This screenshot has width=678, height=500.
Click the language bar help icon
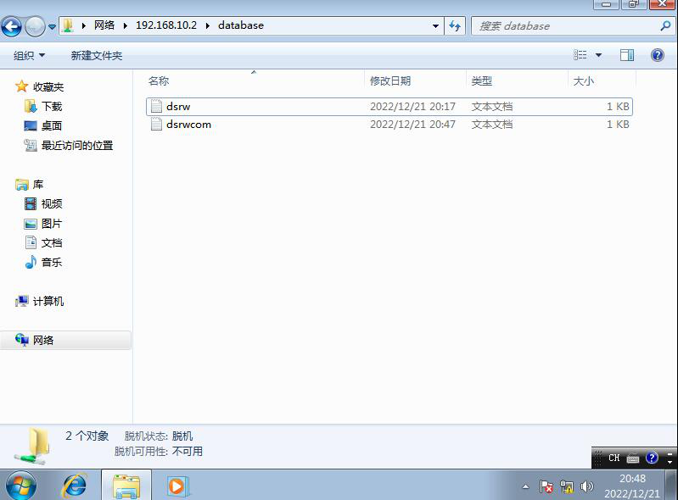point(652,458)
